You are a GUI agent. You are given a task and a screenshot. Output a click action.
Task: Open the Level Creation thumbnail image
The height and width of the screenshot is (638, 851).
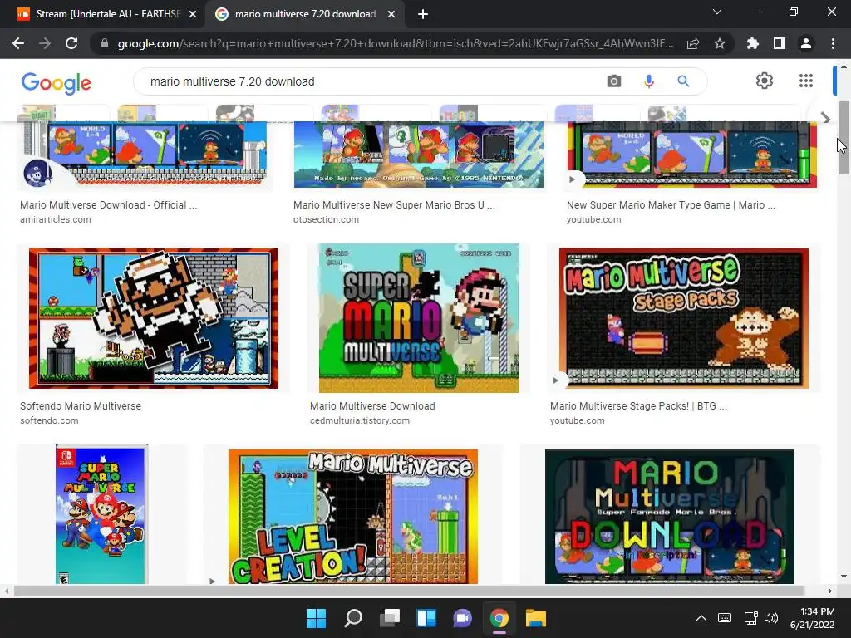[352, 517]
